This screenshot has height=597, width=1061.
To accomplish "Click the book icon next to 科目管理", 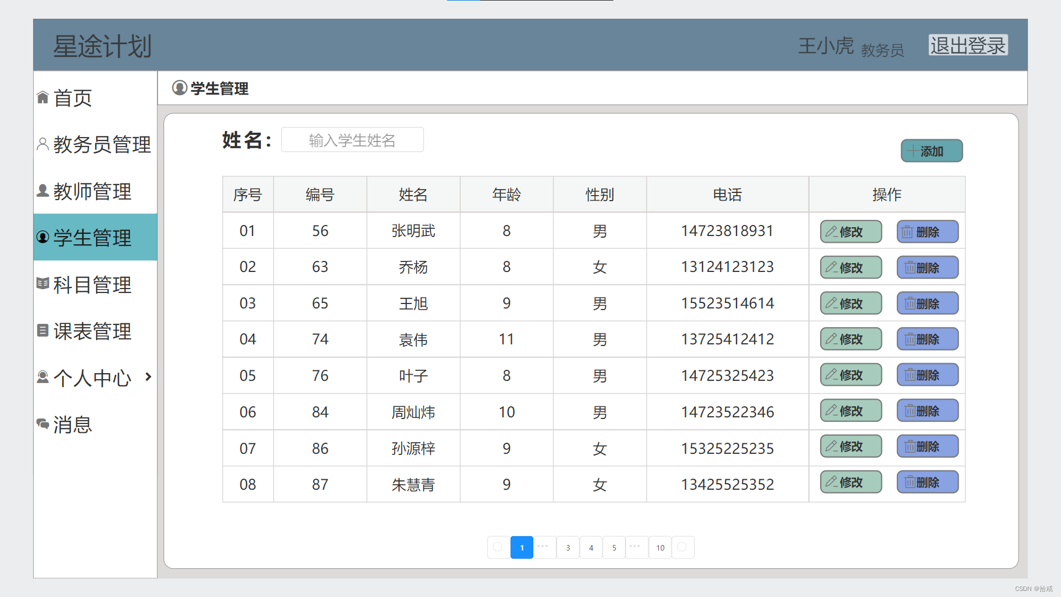I will (x=43, y=284).
